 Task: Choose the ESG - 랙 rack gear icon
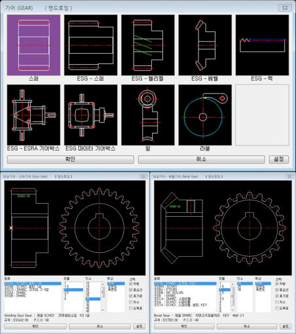coord(262,45)
